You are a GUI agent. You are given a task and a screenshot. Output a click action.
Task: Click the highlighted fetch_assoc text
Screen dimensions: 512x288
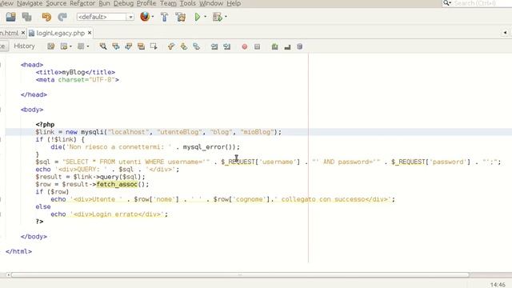click(117, 184)
